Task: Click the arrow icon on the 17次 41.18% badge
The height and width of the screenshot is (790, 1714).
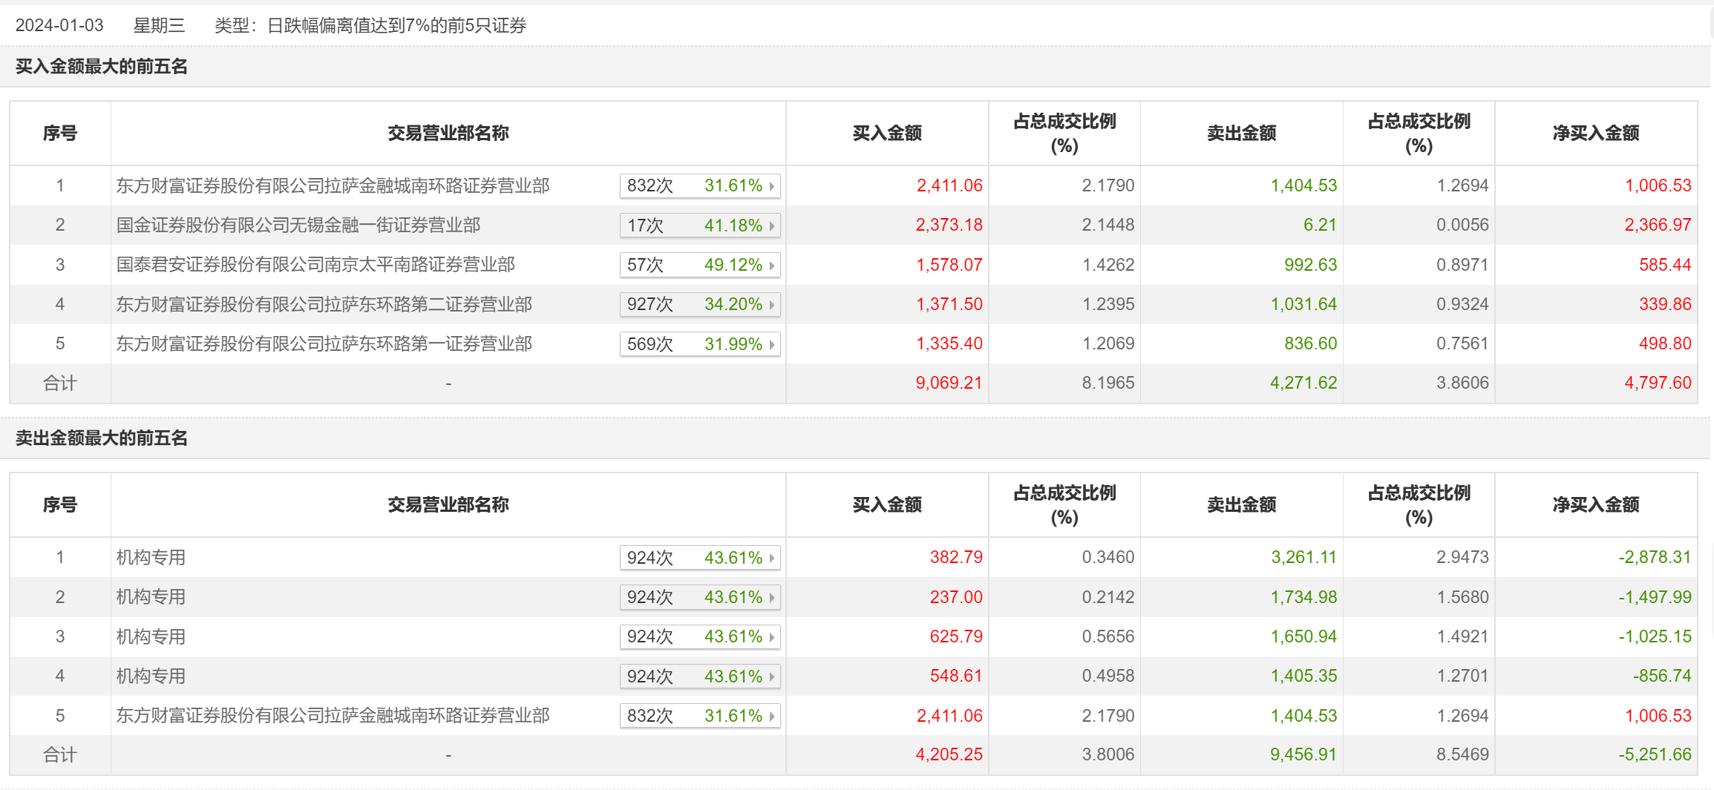Action: pyautogui.click(x=772, y=226)
